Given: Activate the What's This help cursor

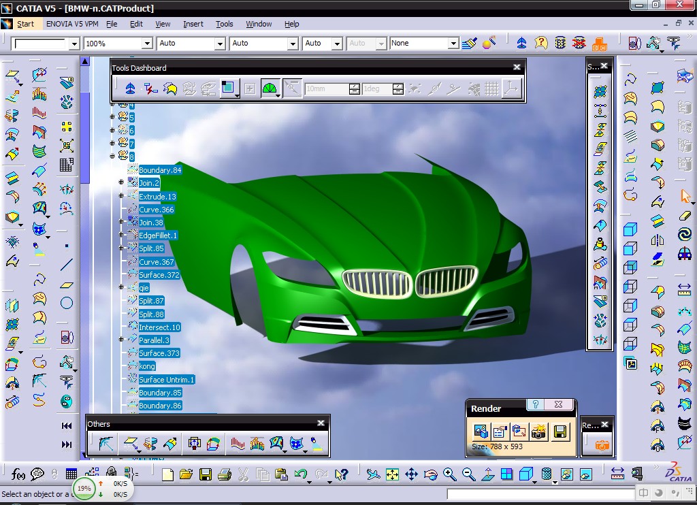Looking at the screenshot, I should pyautogui.click(x=341, y=475).
